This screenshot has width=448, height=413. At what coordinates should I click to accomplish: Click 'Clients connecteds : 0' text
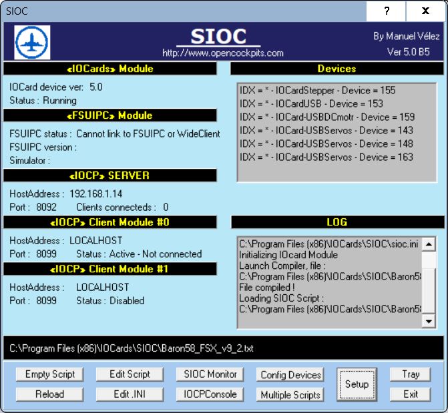tap(122, 208)
